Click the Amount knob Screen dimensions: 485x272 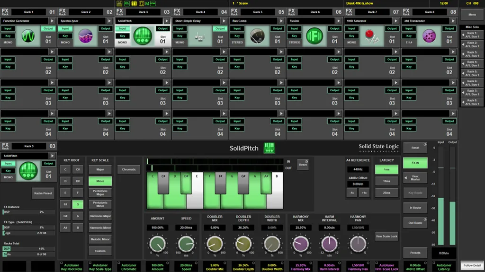(x=157, y=244)
